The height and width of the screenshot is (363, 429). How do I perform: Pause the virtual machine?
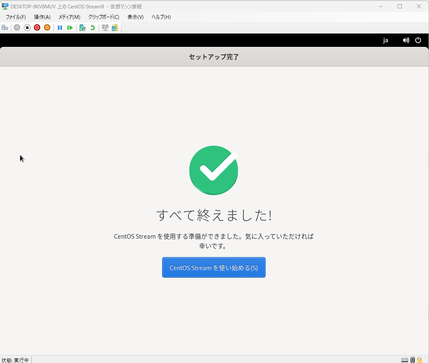click(60, 28)
